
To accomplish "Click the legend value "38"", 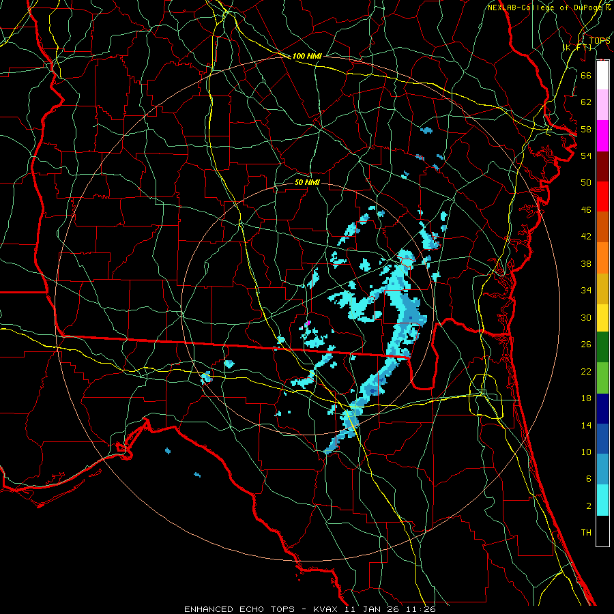I will 586,264.
